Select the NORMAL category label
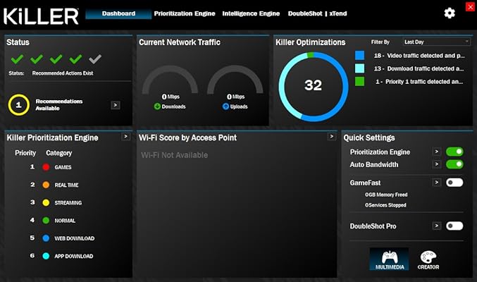Viewport: 477px width, 282px height. point(65,221)
